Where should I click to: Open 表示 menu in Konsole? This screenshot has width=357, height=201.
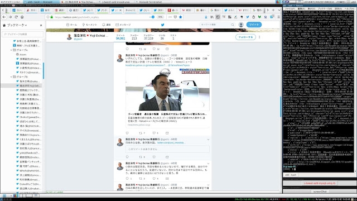(311, 9)
